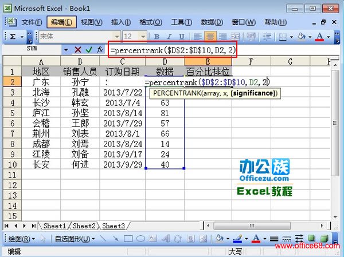Viewport: 344px width, 257px height.
Task: Open the font name dropdown showing 宋体
Action: tap(117, 37)
